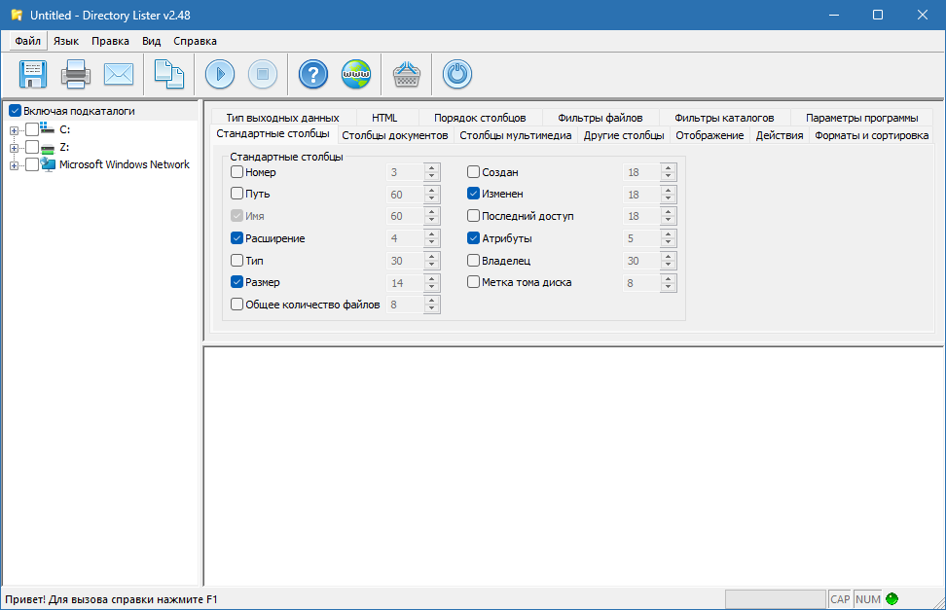Enable the Последний доступ checkbox
Viewport: 946px width, 610px height.
(x=474, y=215)
